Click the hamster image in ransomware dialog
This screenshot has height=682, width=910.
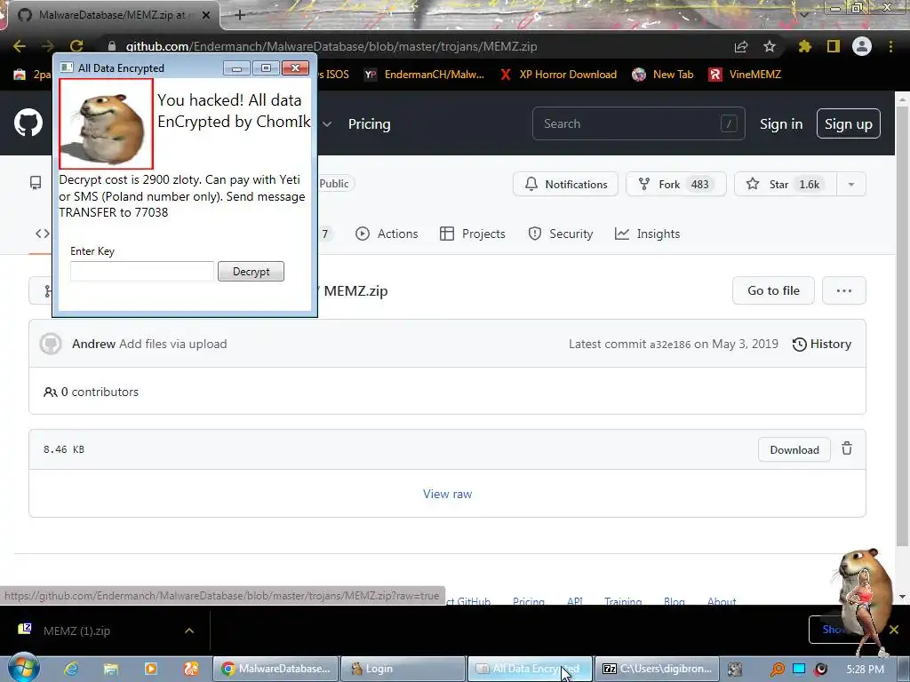pyautogui.click(x=107, y=124)
